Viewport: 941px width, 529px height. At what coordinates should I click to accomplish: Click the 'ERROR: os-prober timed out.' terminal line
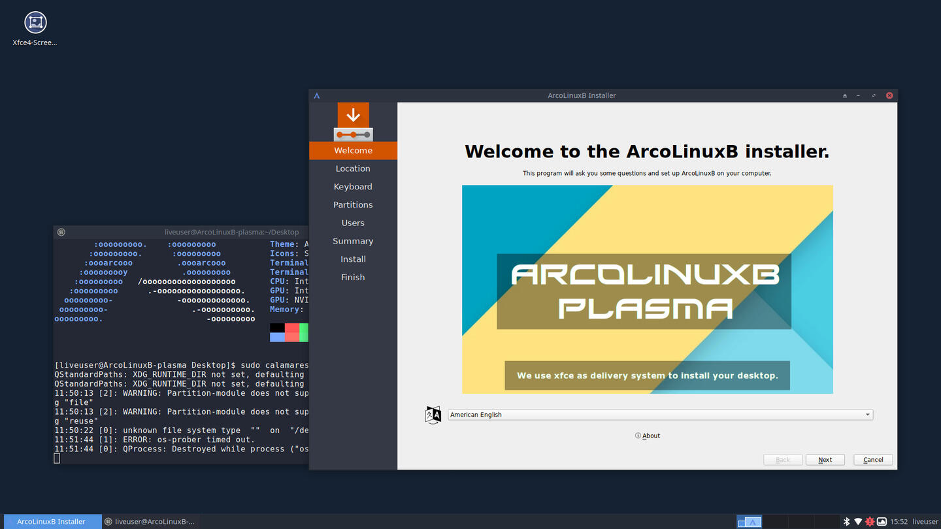pos(154,440)
